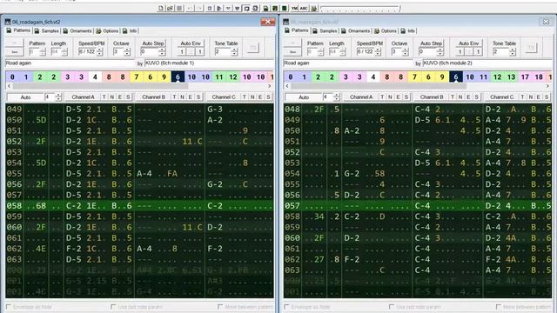Switch to Ornaments tab in right window

pos(355,31)
